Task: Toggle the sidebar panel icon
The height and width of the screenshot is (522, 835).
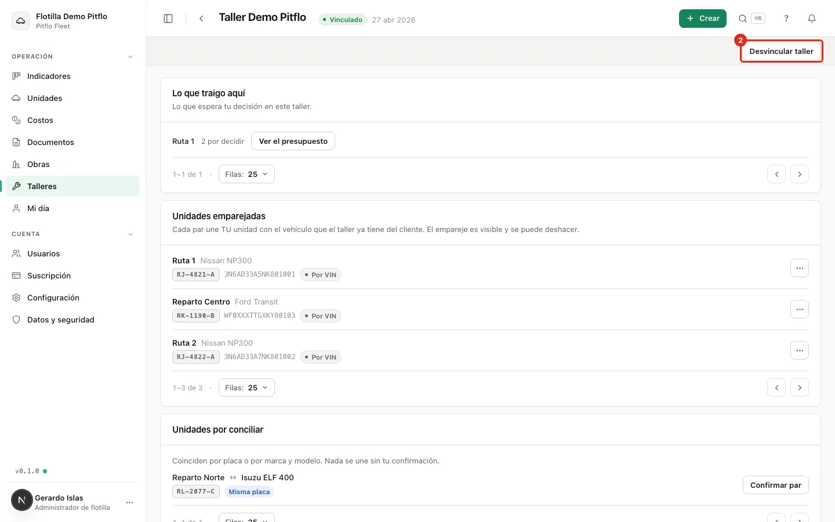Action: click(168, 19)
